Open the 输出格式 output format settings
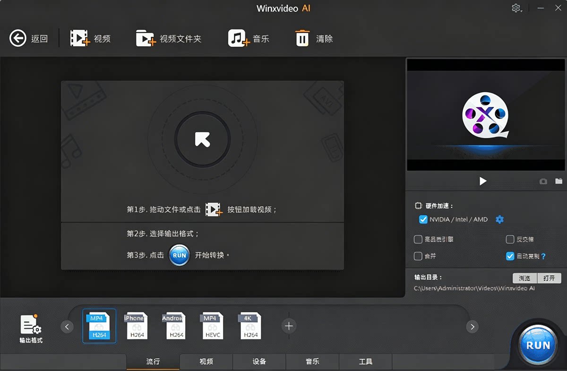 tap(31, 328)
